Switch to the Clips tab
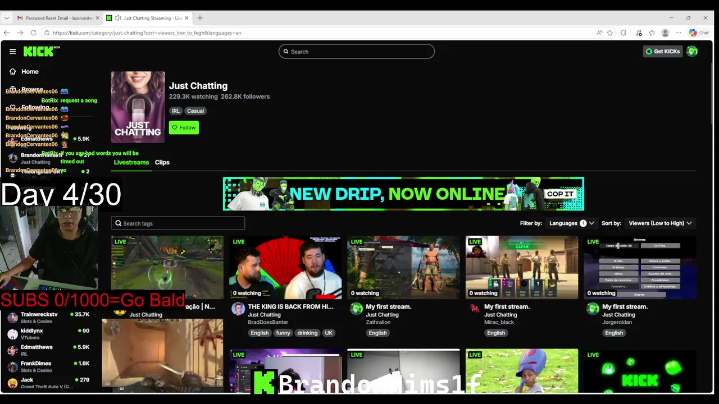Screen dimensions: 719x404 coord(162,162)
